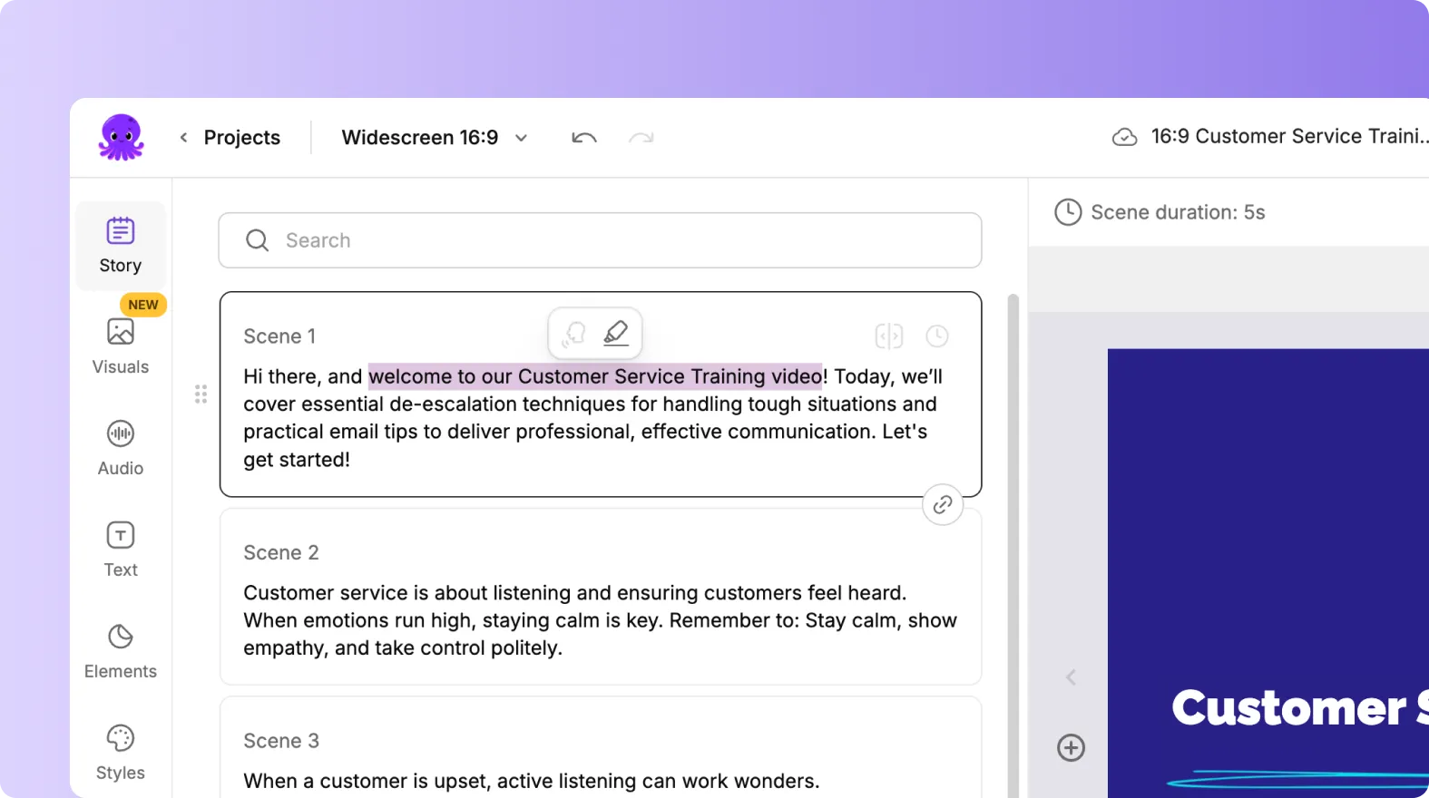Select the Scene 1 label
This screenshot has height=798, width=1429.
[x=279, y=336]
